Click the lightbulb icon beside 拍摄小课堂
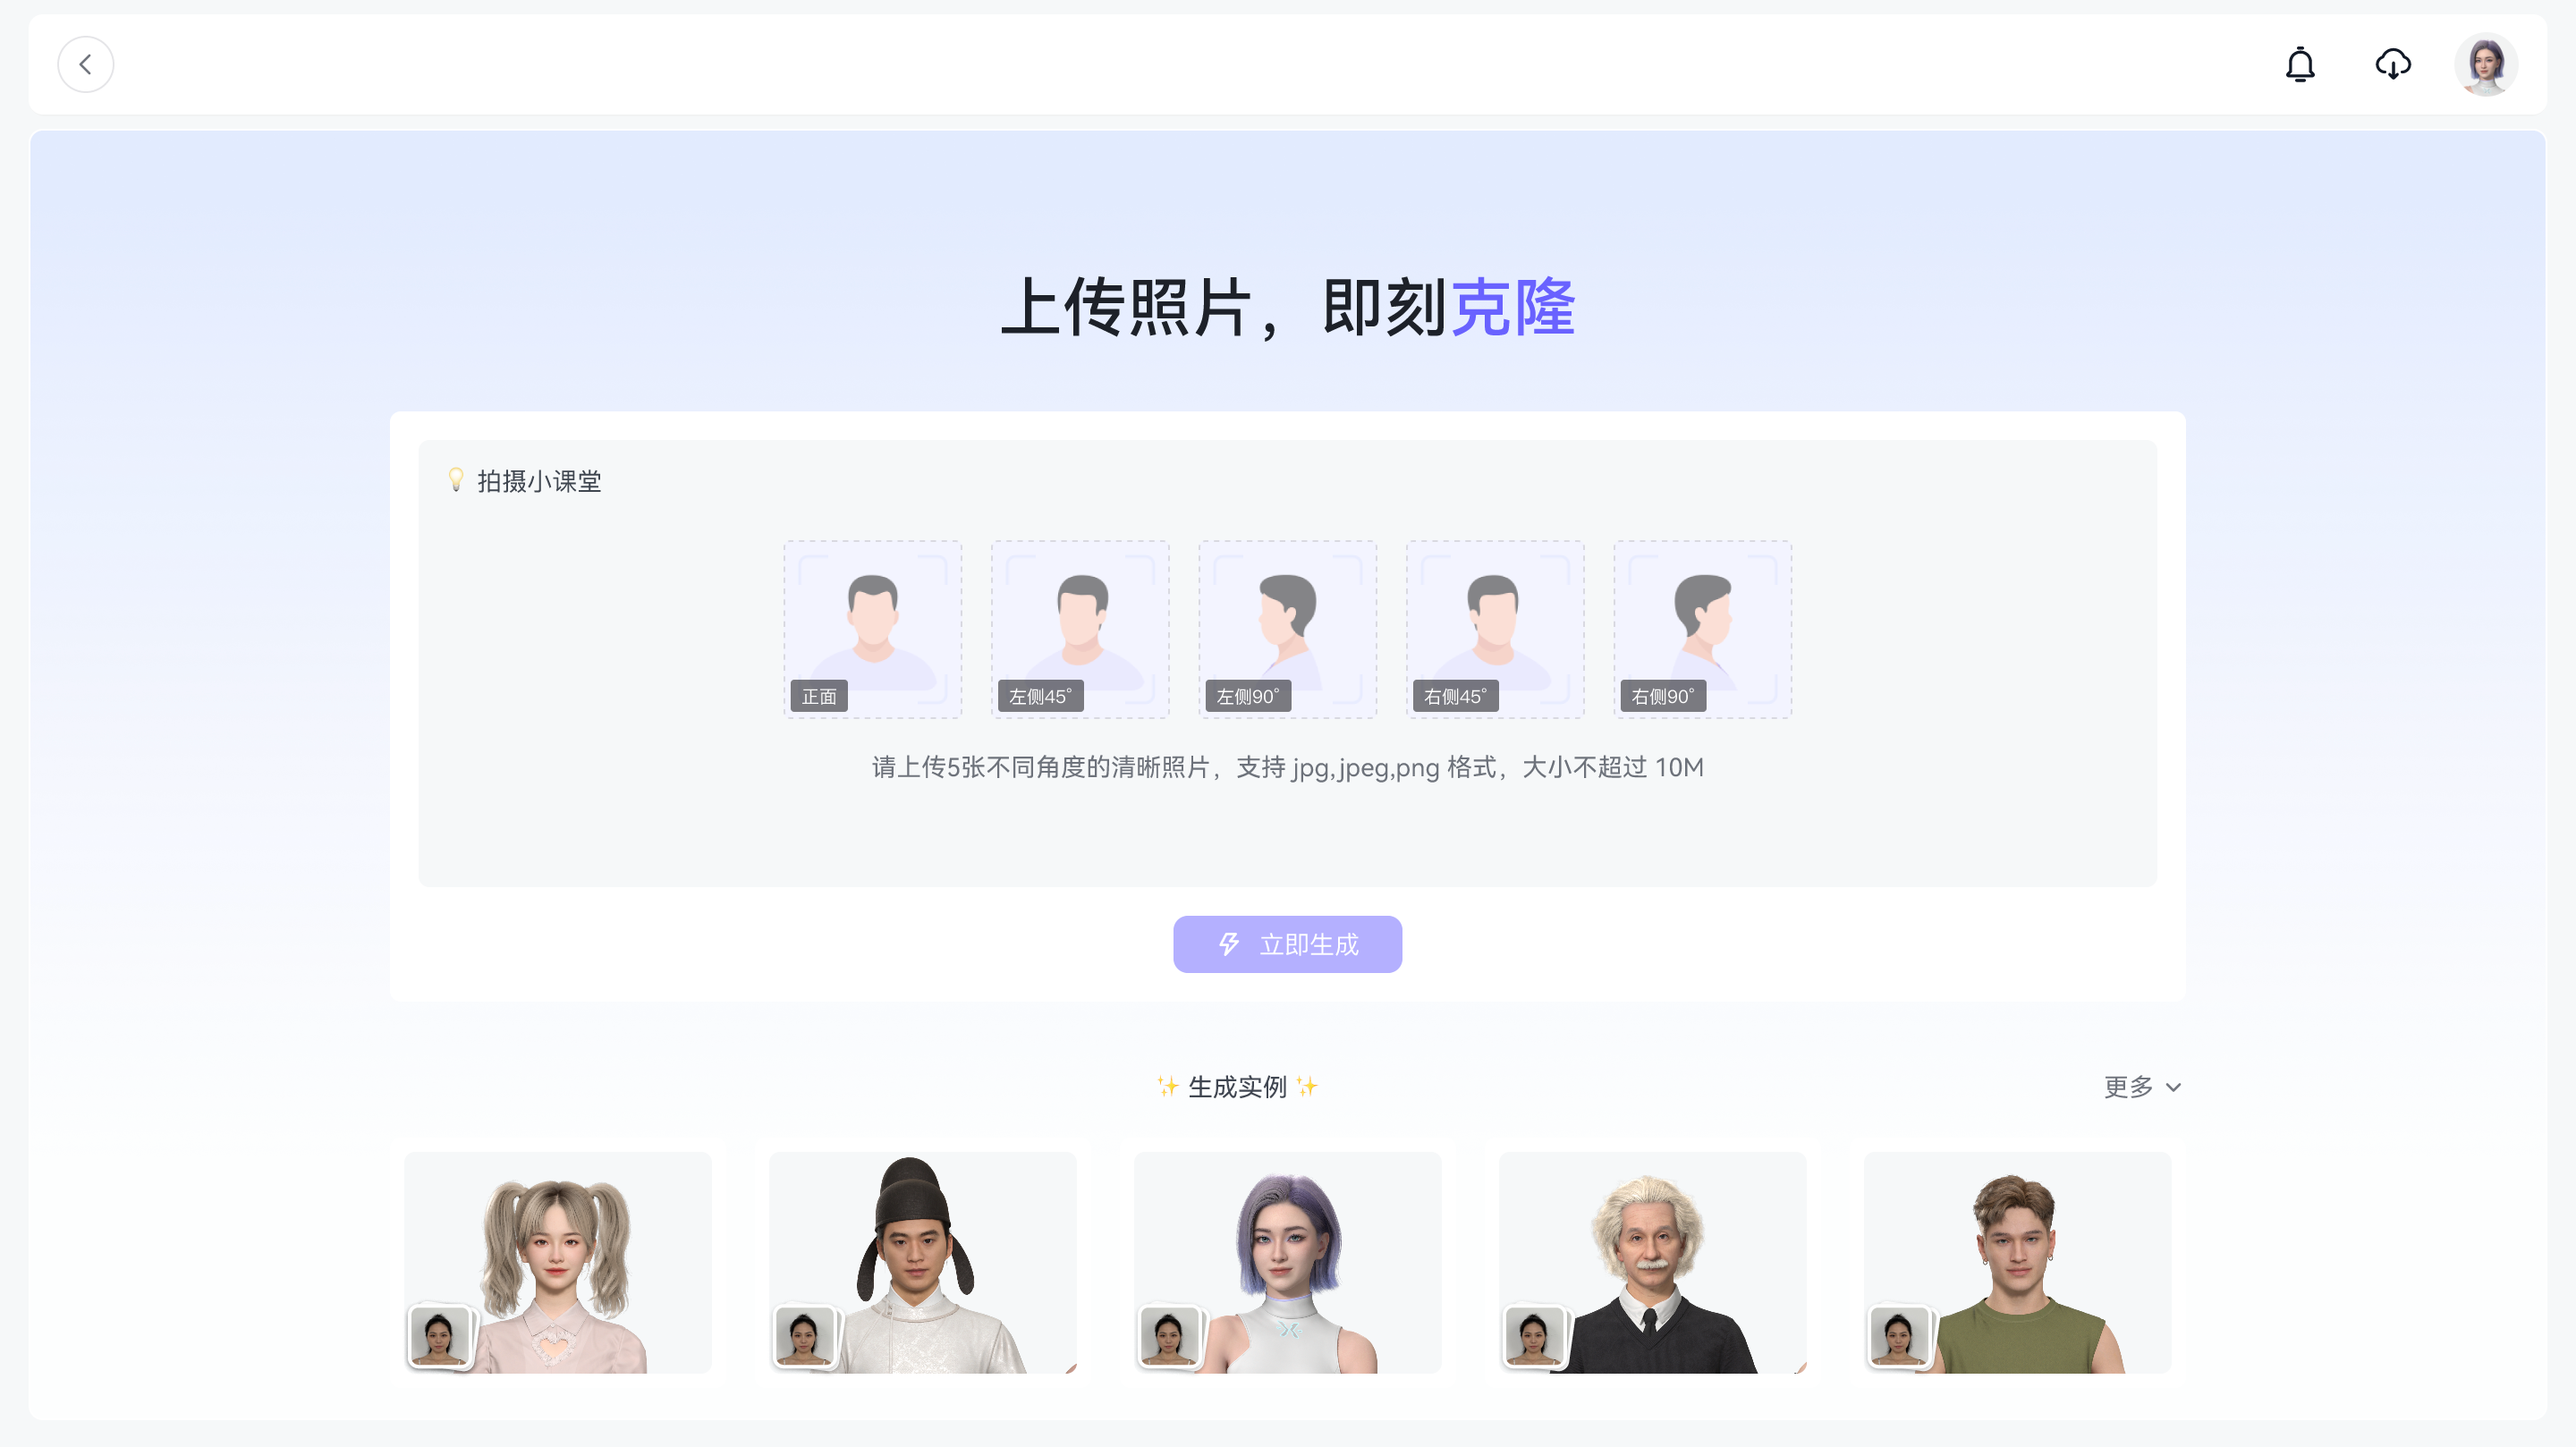This screenshot has height=1447, width=2576. (456, 480)
